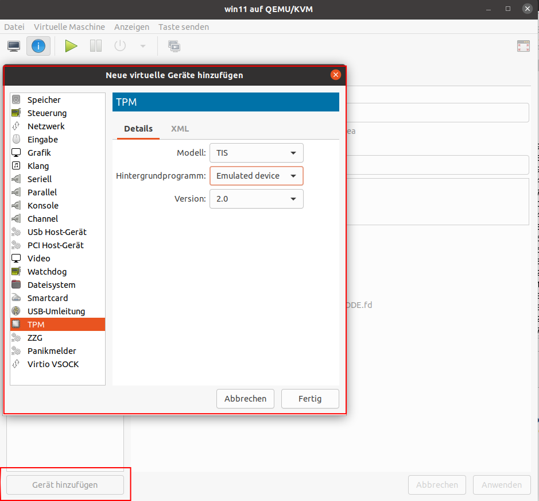Close the add virtual hardware dialog
Screen dimensions: 539x501
tap(336, 75)
